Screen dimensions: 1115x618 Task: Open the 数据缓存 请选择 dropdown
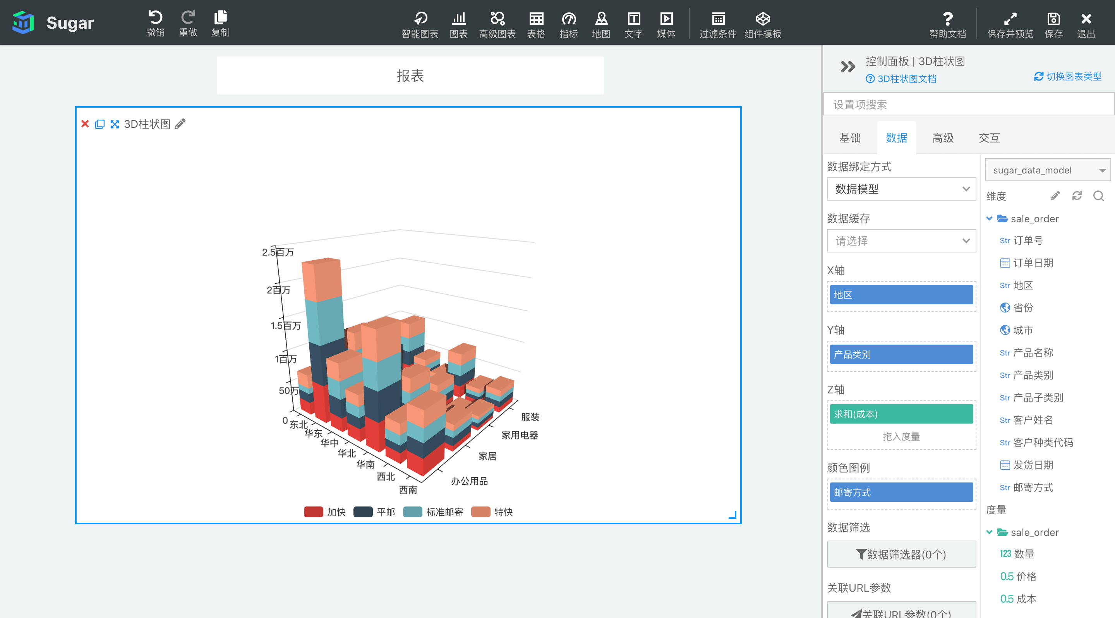(901, 241)
